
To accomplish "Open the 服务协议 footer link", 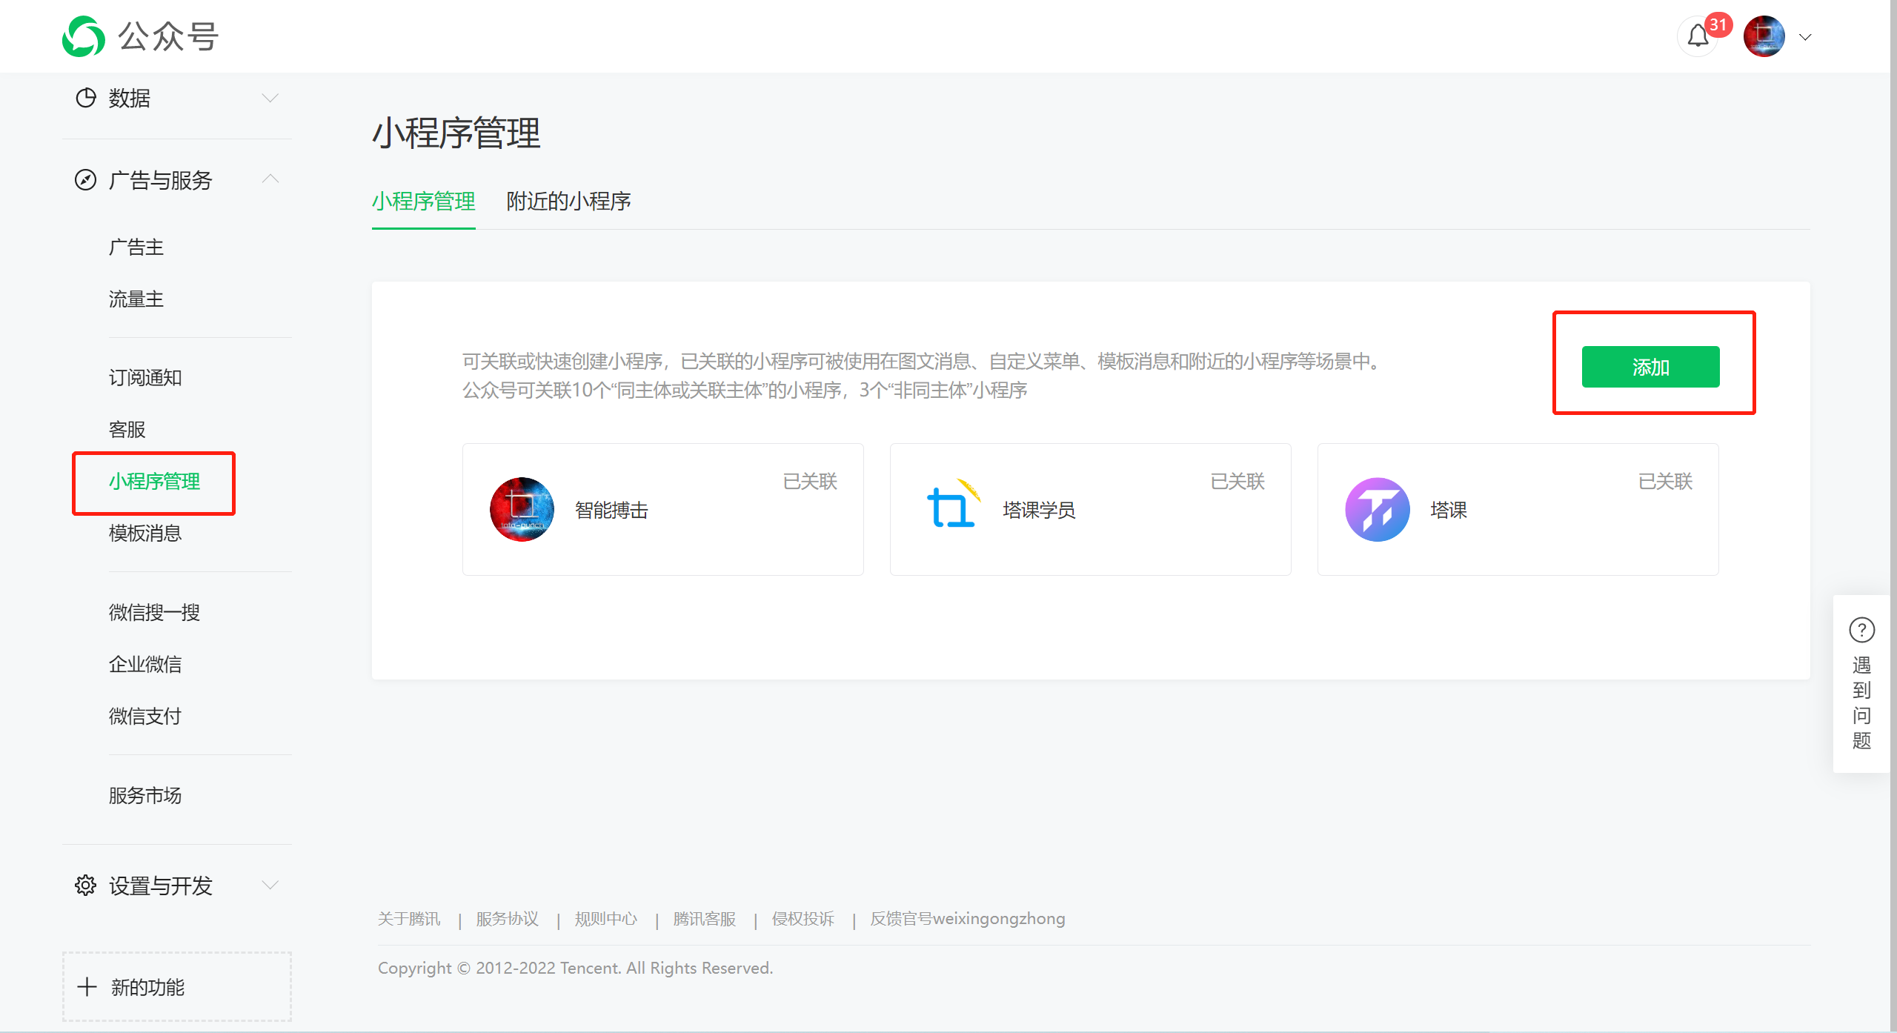I will click(508, 919).
